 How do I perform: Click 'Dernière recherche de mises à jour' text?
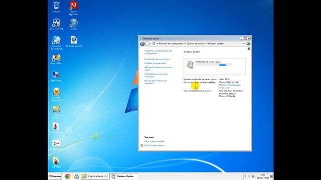(x=200, y=79)
